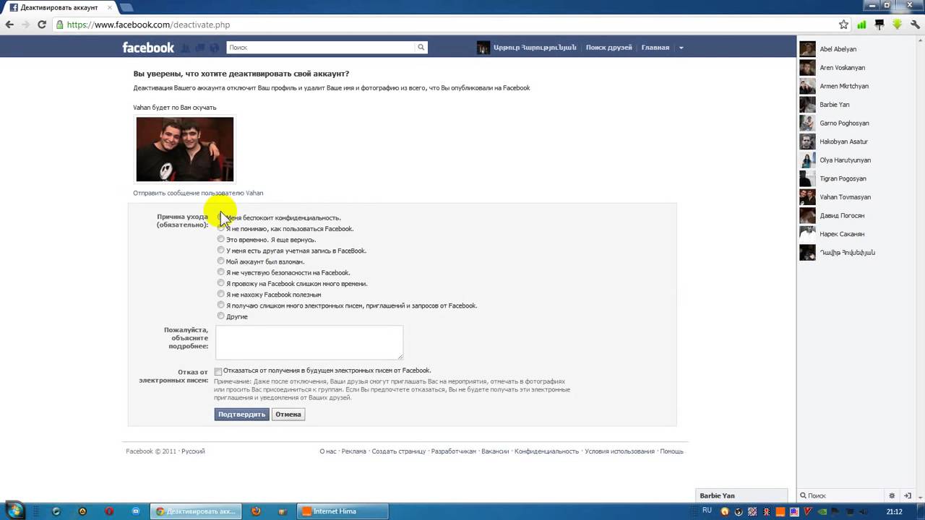Image resolution: width=925 pixels, height=520 pixels.
Task: Select reason 'Это временно. Я еще вернусь'
Action: (x=221, y=239)
